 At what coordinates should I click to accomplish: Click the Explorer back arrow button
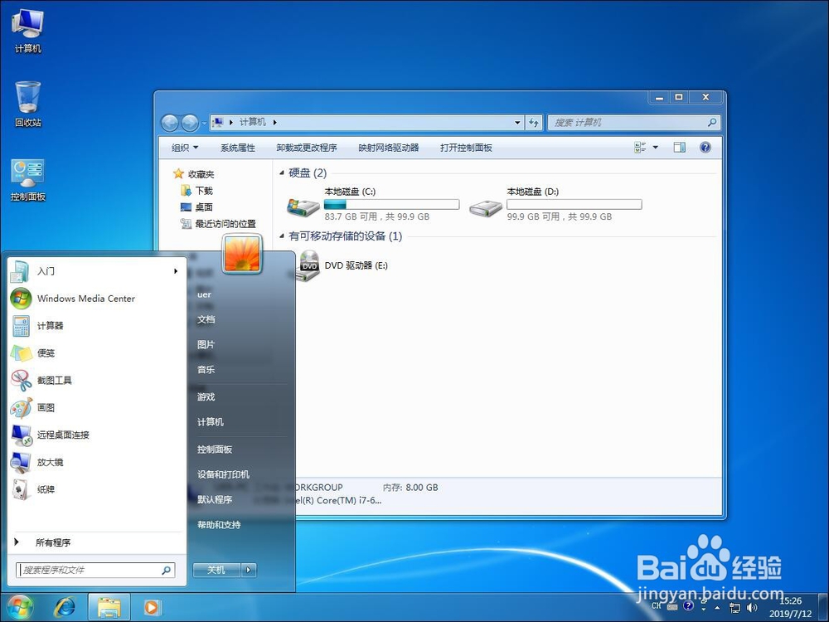[170, 123]
